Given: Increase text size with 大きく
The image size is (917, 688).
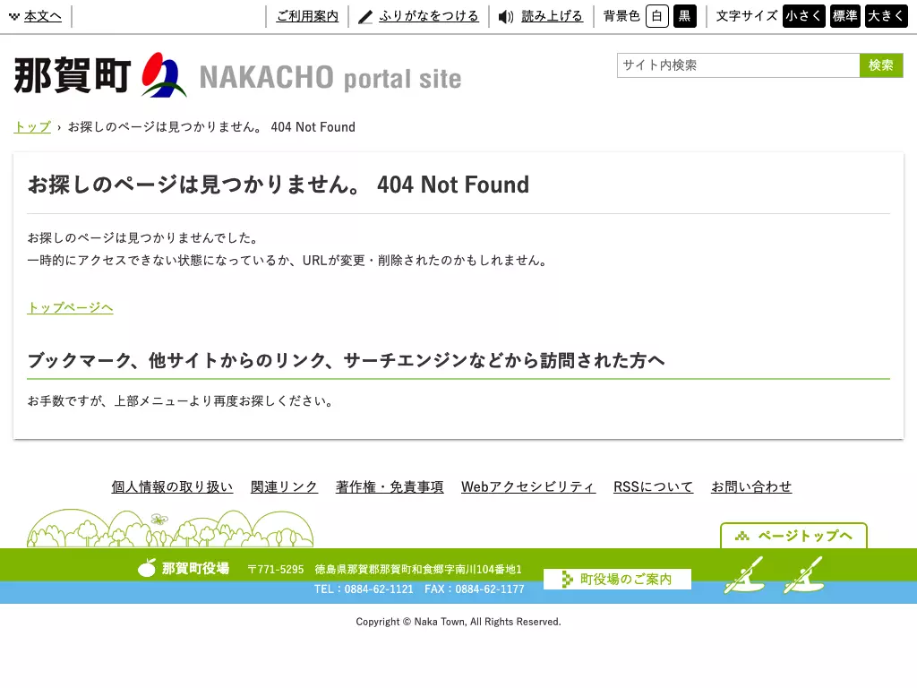Looking at the screenshot, I should (x=886, y=16).
